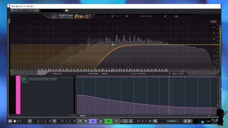Select previous preset with left arrow

click(x=127, y=16)
